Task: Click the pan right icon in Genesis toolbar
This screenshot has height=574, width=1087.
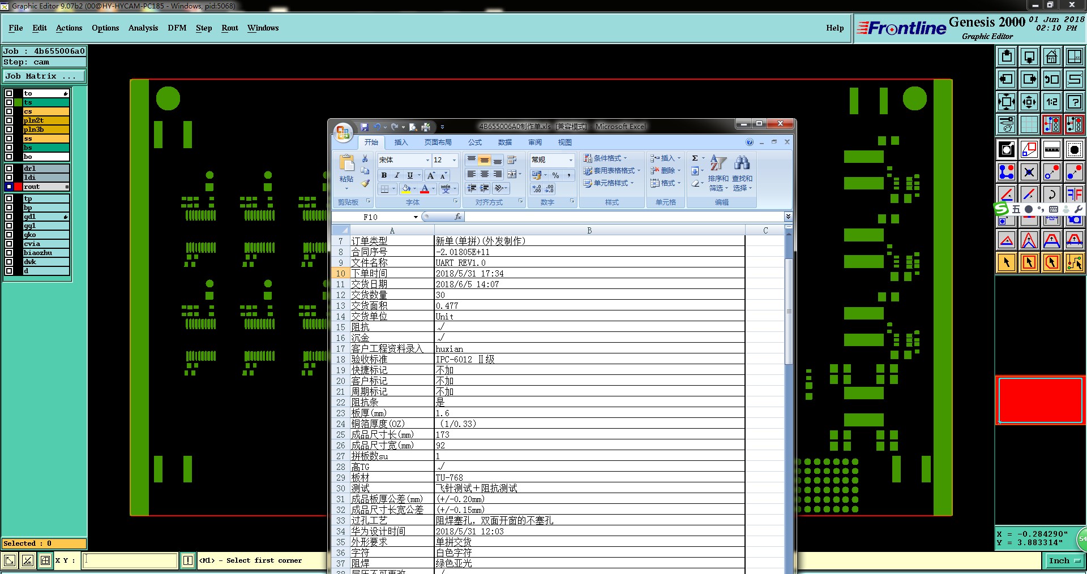Action: 1029,79
